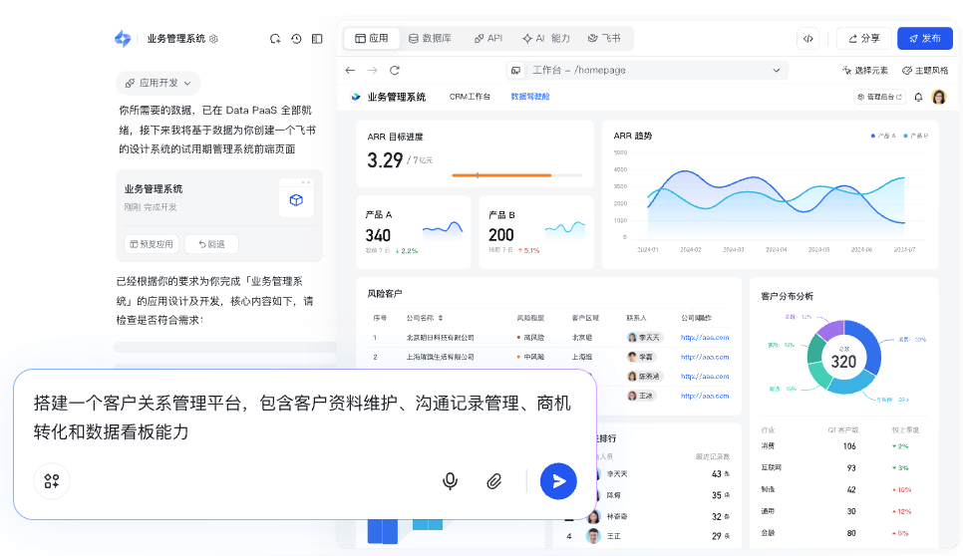Open the apps grid icon in prompt box
This screenshot has width=963, height=556.
coord(52,481)
